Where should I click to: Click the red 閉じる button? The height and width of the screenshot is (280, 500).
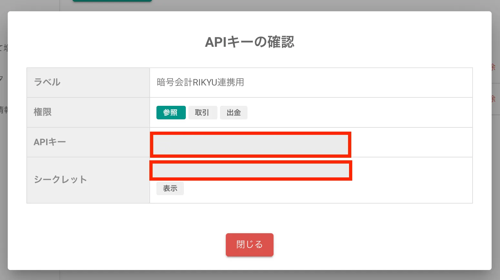[249, 245]
